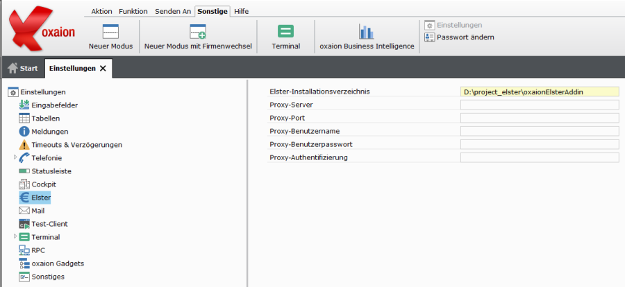Click the Sonstiges icon in tree
Screen dimensions: 625x287
click(24, 277)
